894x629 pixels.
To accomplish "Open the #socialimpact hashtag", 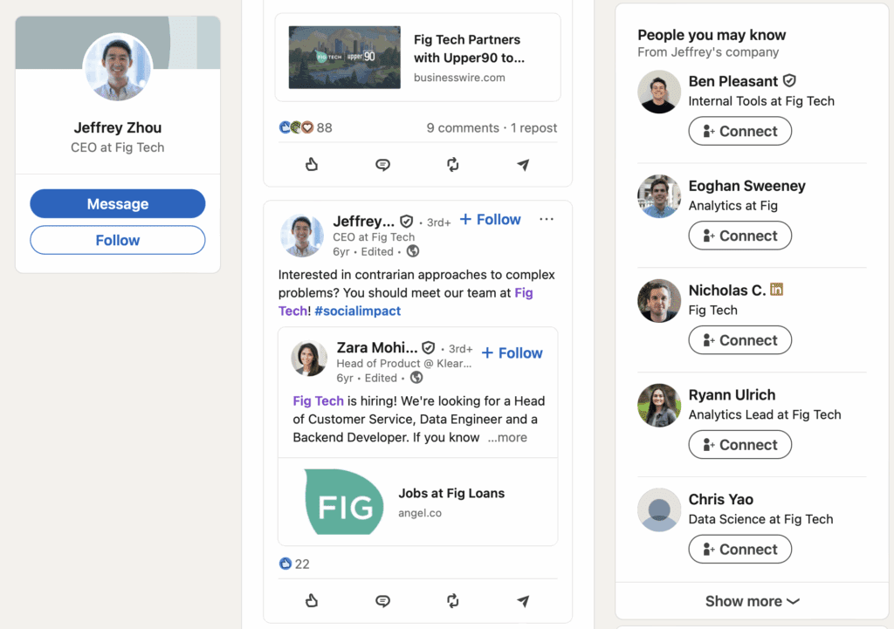I will (357, 311).
